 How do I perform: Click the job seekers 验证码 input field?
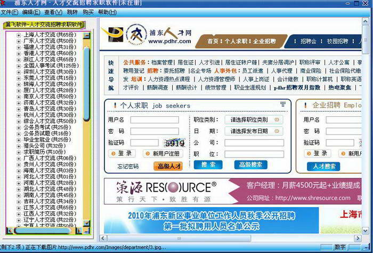[x=144, y=143]
